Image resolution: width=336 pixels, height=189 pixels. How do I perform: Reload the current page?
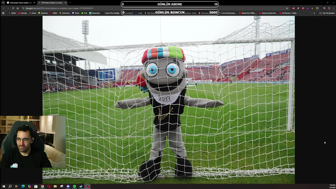tap(13, 8)
